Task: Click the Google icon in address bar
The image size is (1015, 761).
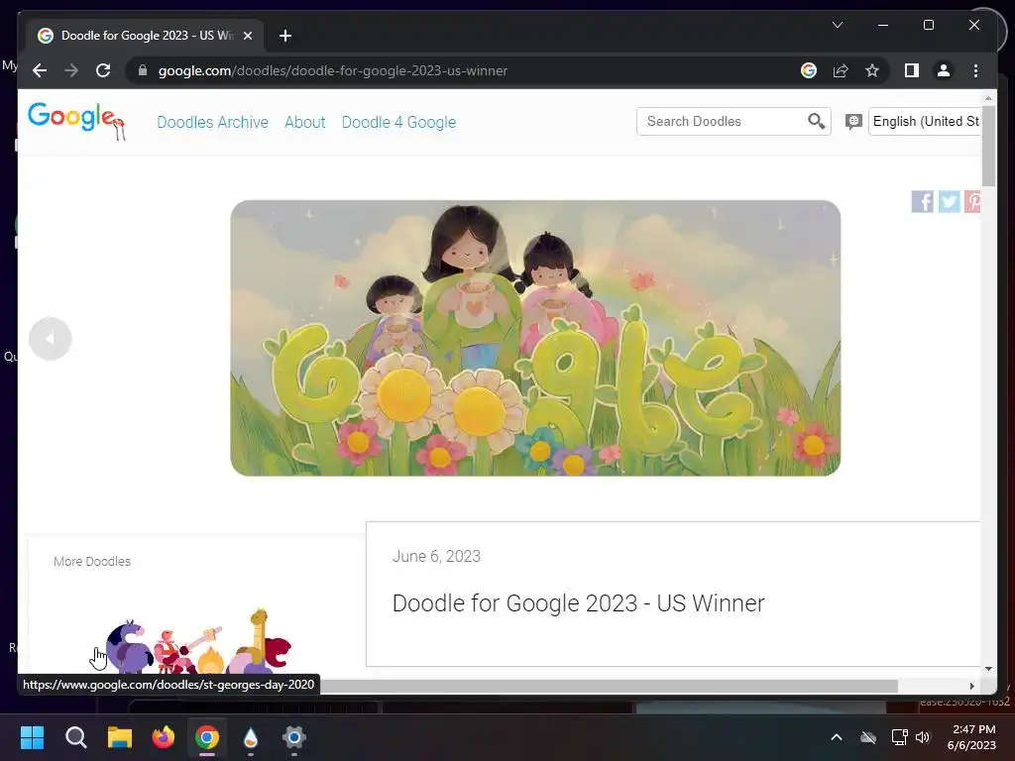Action: [809, 70]
